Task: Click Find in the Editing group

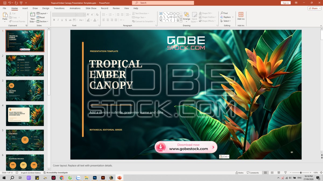Action: tap(224, 13)
